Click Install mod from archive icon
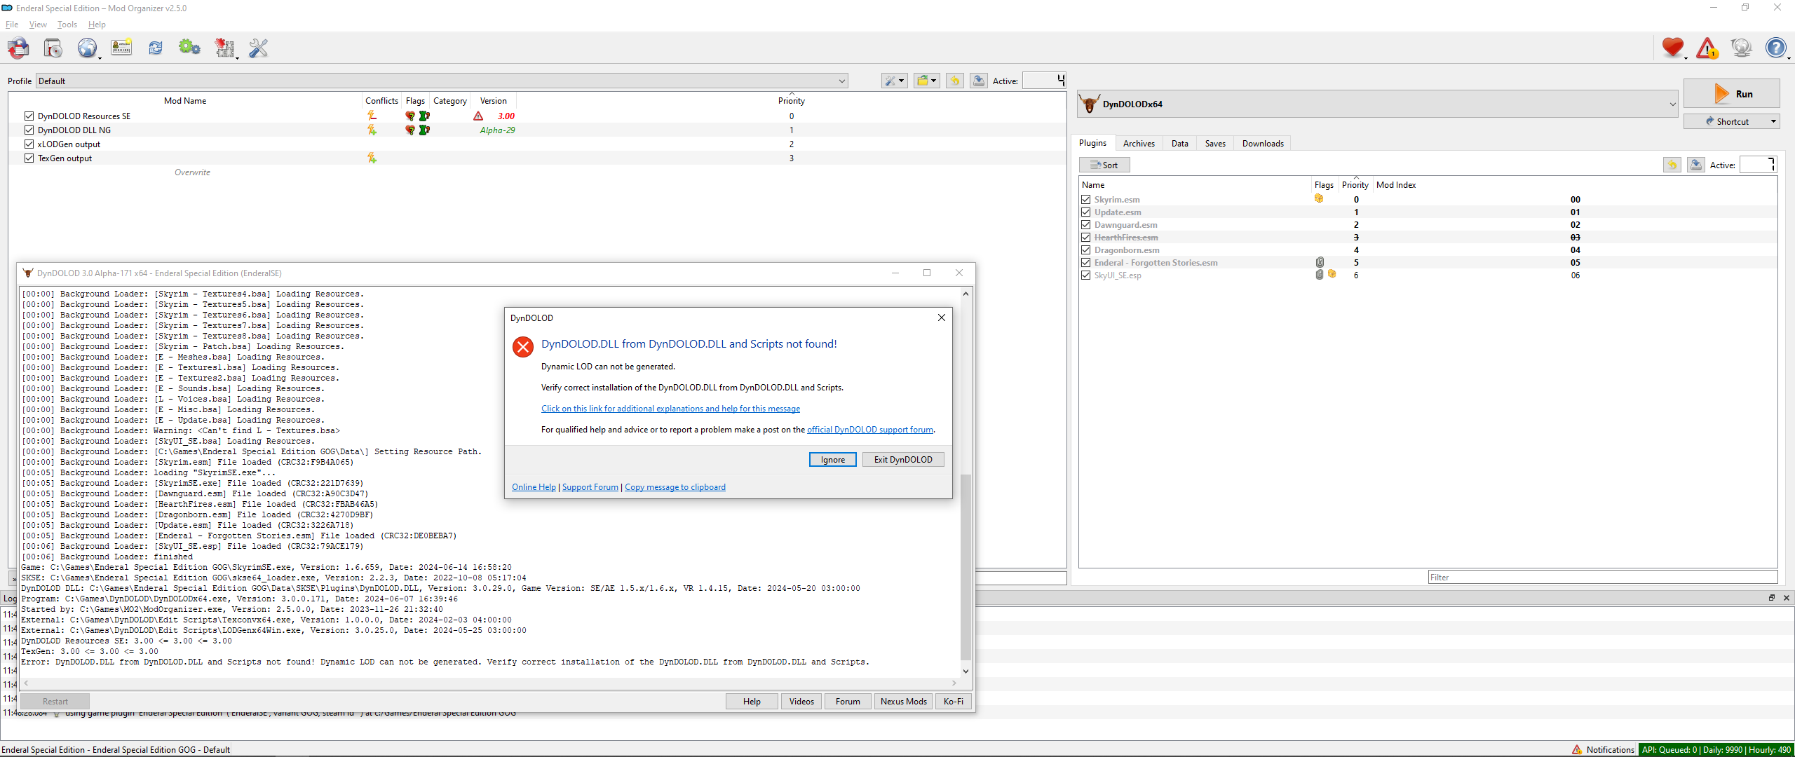The image size is (1795, 757). [53, 48]
